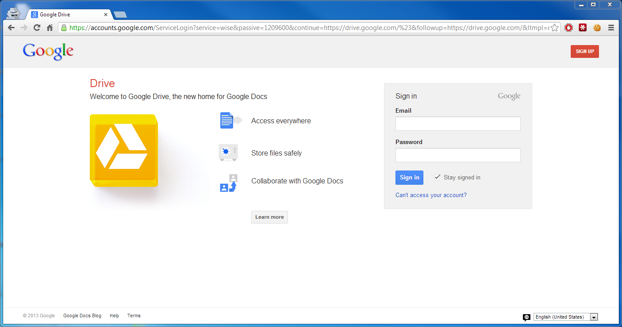Open the English (United States) language dropdown
Viewport: 622px width, 327px height.
593,317
